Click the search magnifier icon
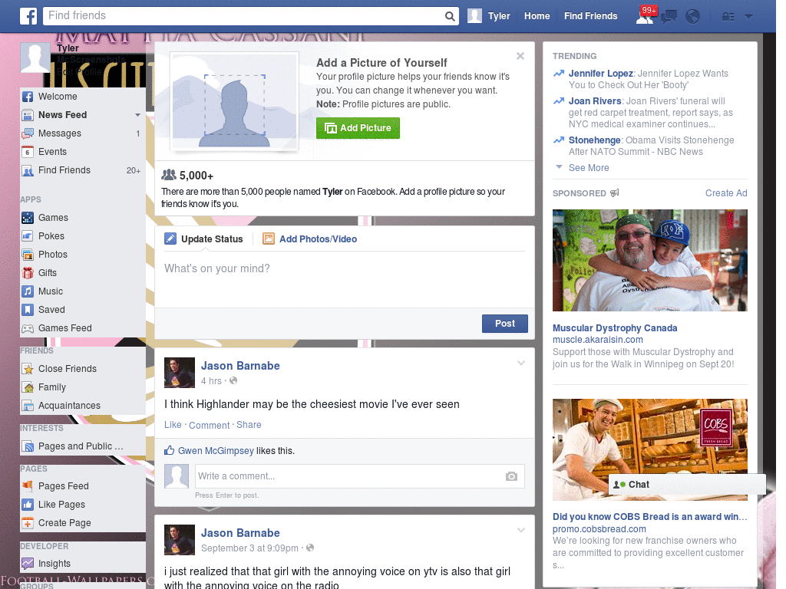This screenshot has width=786, height=589. coord(450,16)
